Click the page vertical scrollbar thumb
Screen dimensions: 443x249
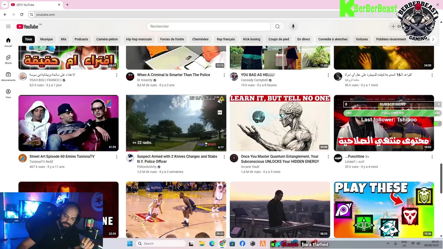(x=441, y=178)
